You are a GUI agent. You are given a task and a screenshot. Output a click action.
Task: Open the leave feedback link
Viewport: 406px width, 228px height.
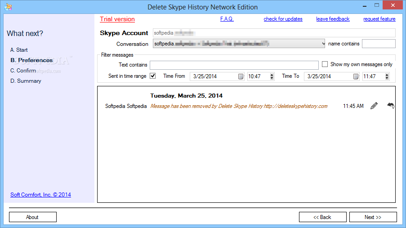point(333,19)
